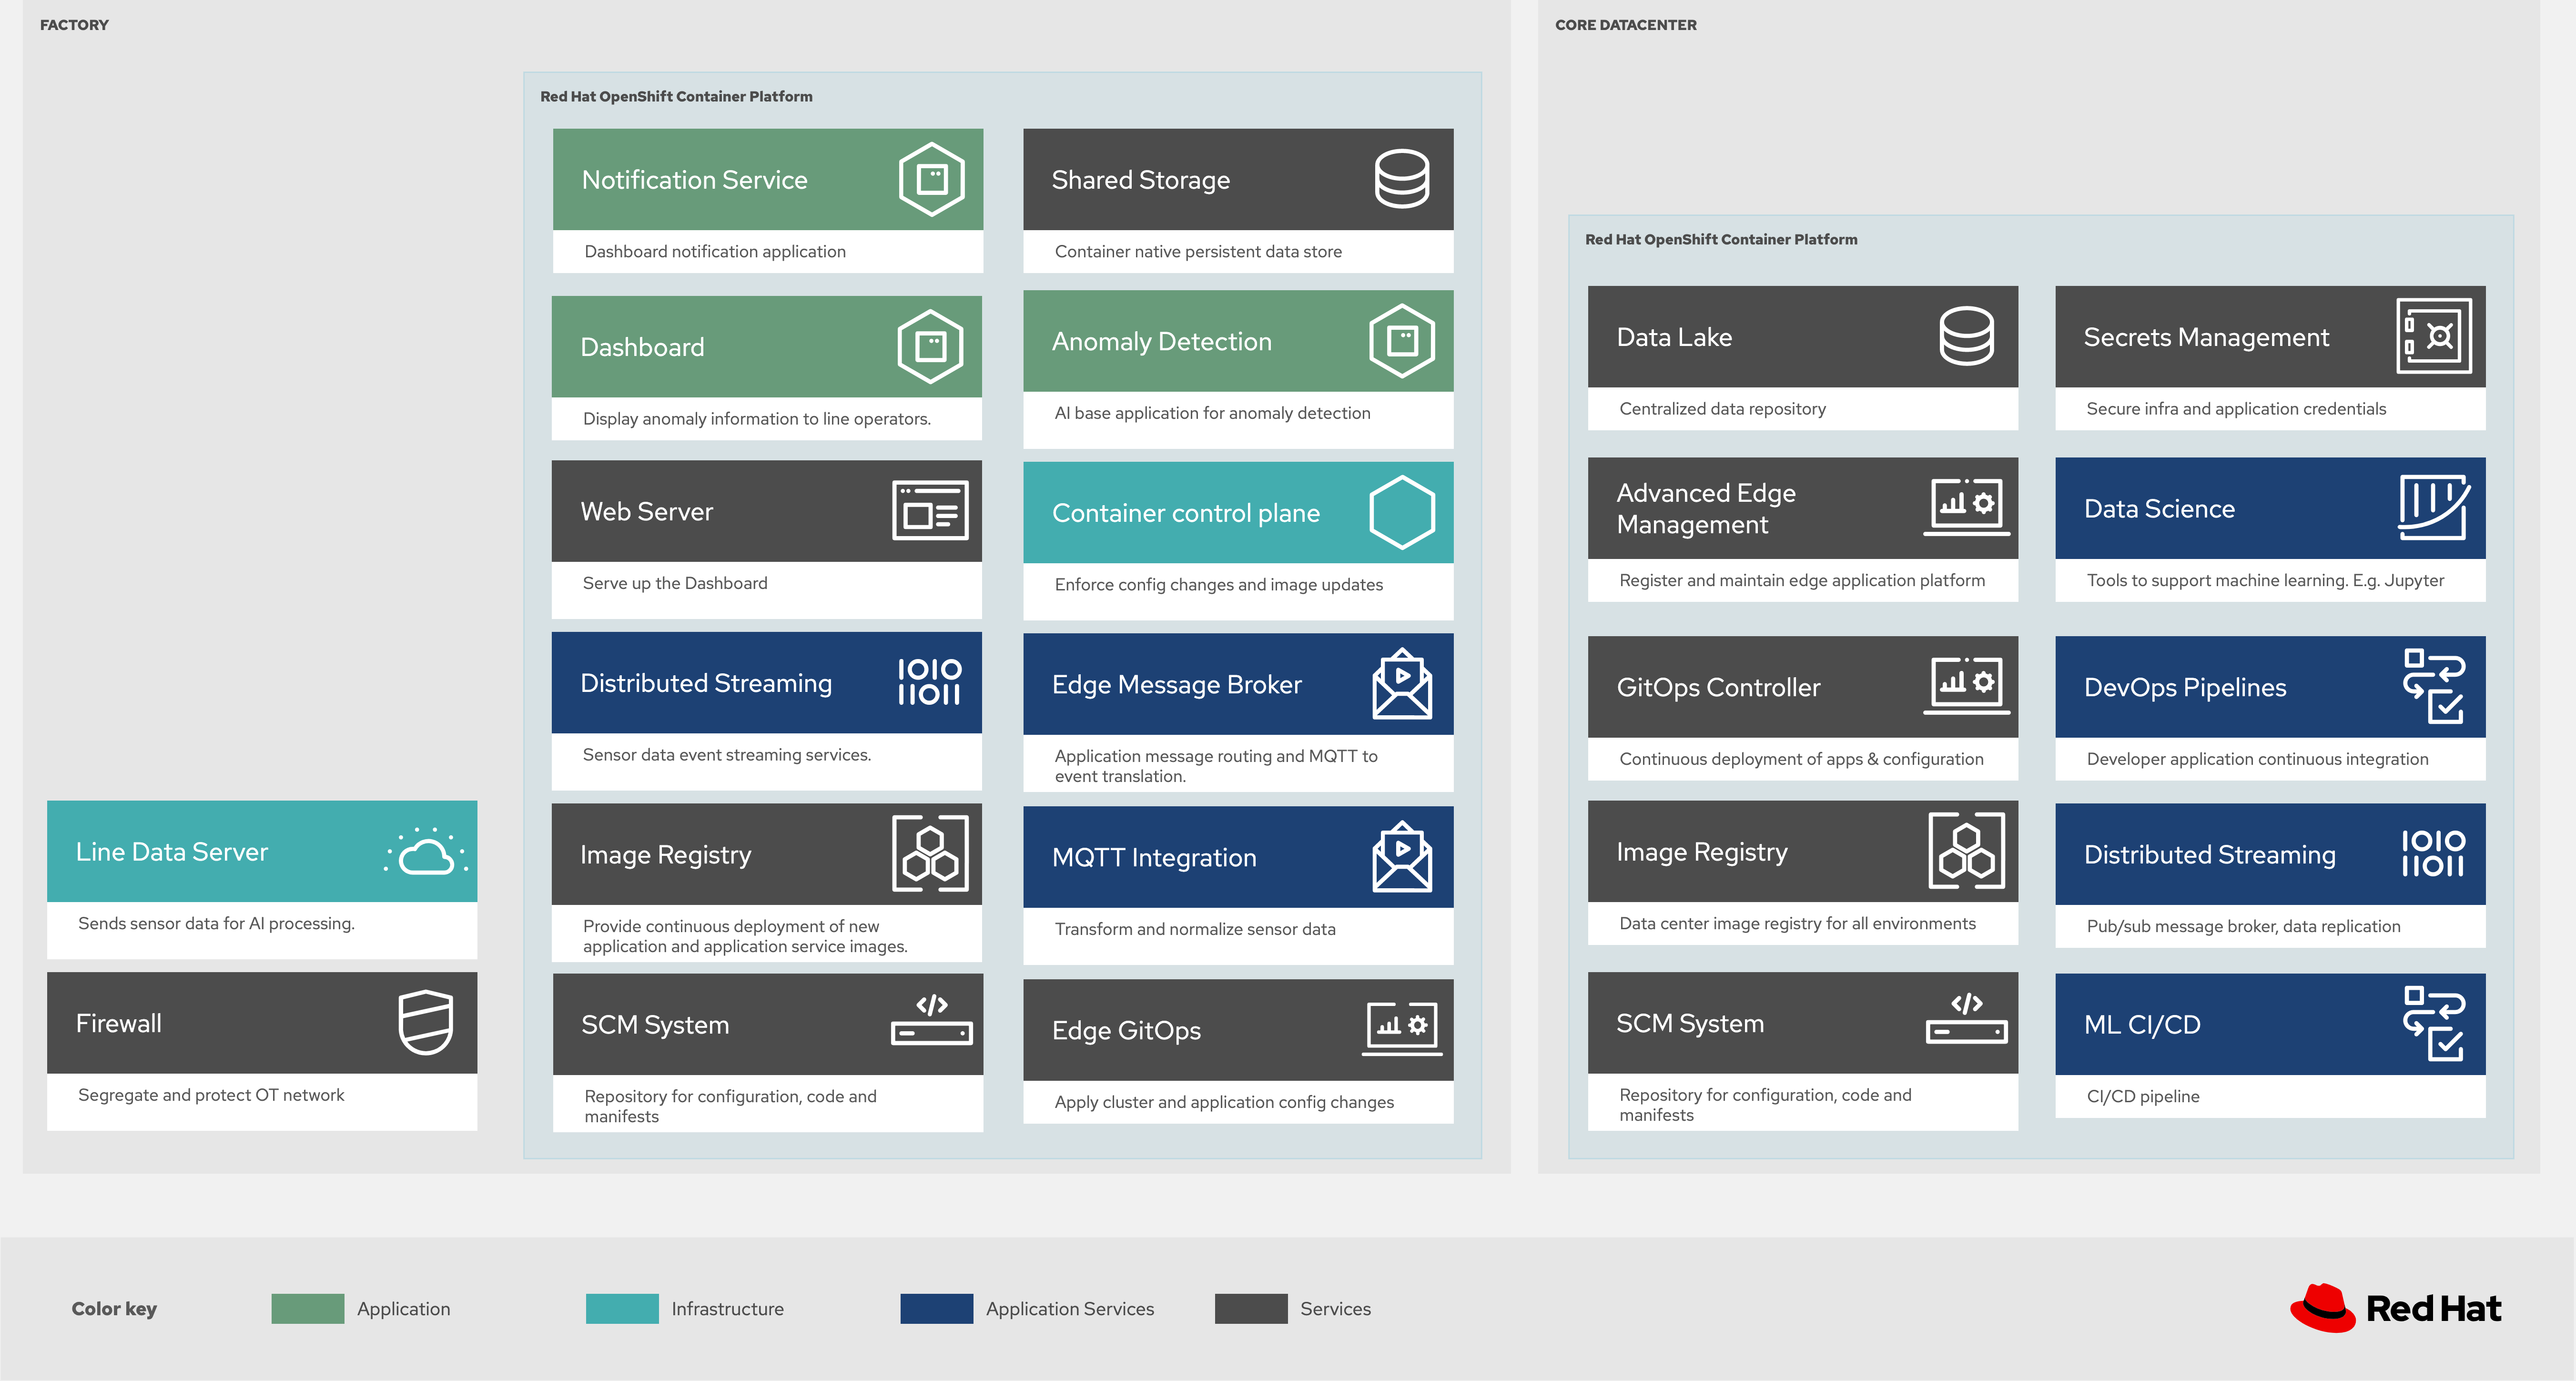2576x1381 pixels.
Task: Click the teal Infrastructure color swatch
Action: coord(622,1308)
